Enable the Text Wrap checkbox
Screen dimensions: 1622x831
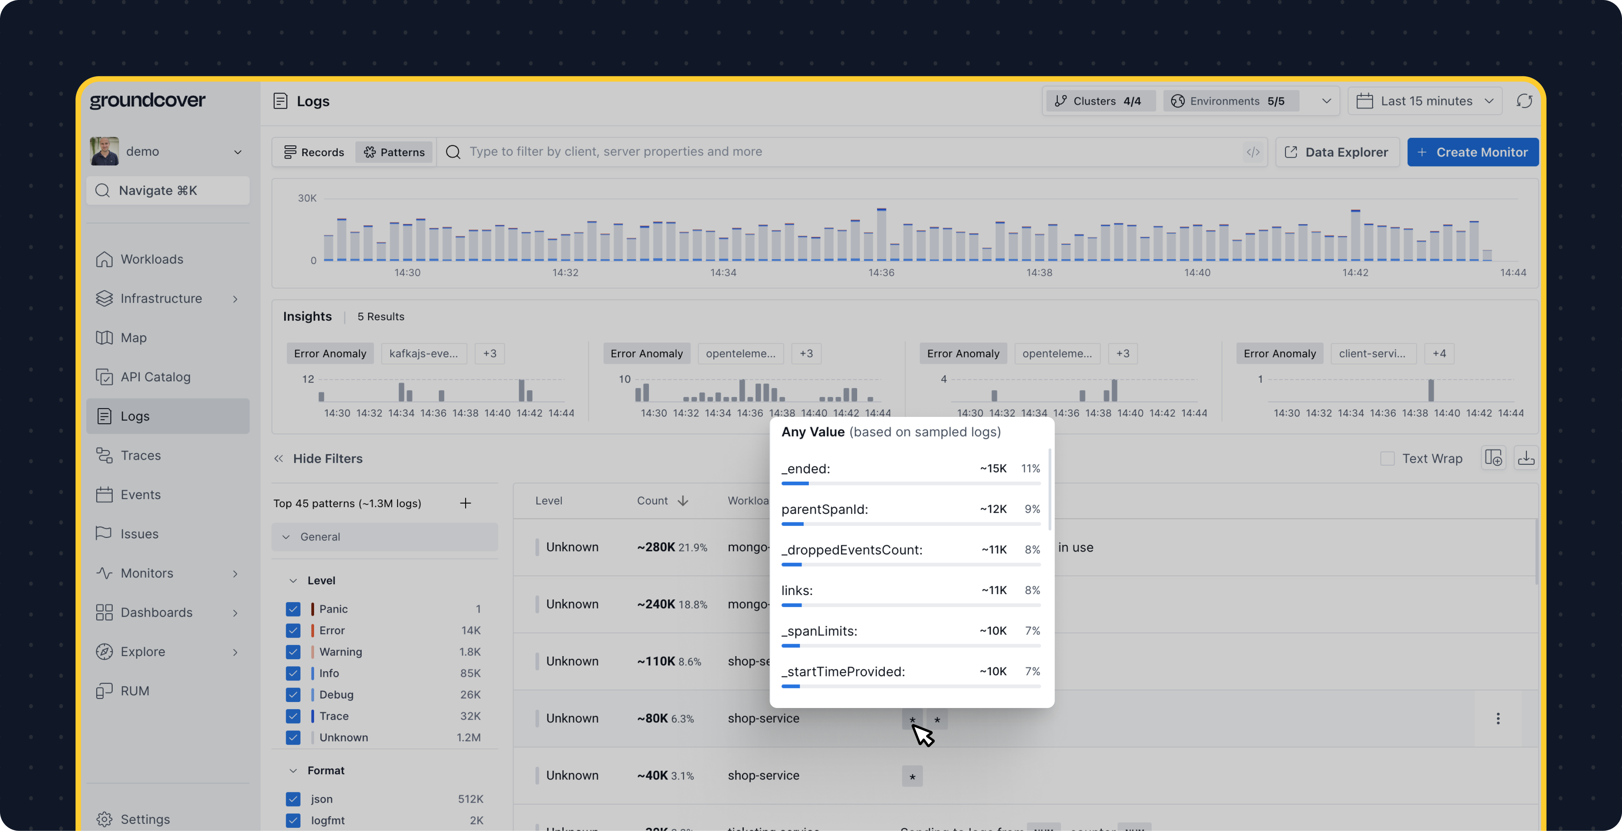1387,458
